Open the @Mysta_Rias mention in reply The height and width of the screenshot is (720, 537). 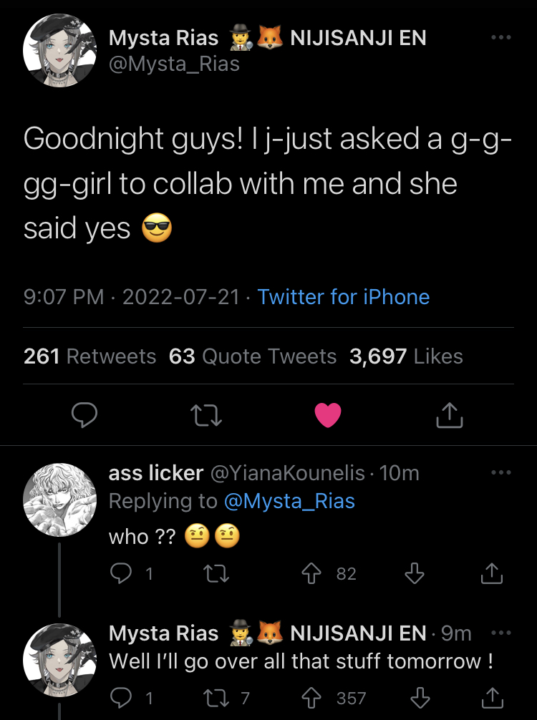tap(289, 501)
